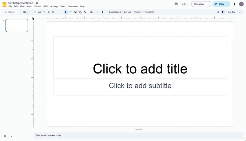
Task: Open the Insert menu
Action: tap(29, 6)
